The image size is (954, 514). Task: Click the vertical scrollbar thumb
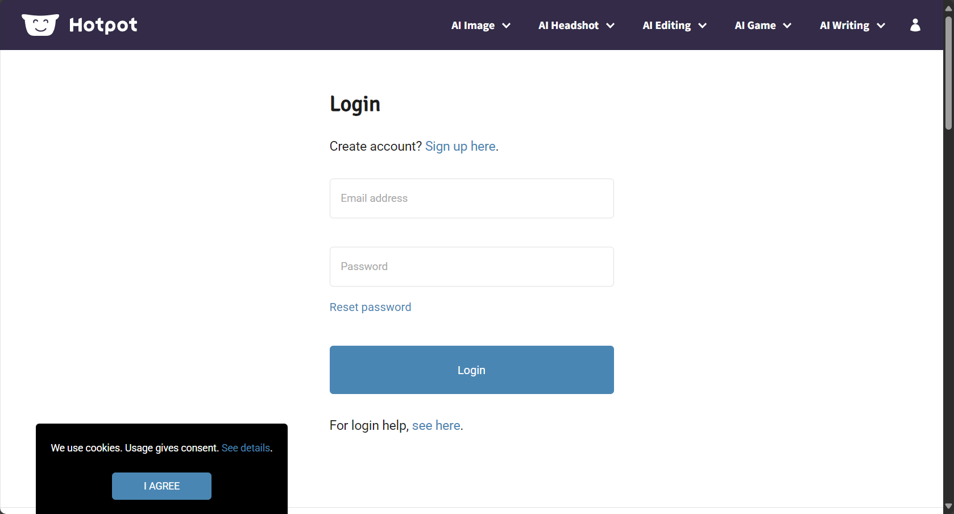948,73
